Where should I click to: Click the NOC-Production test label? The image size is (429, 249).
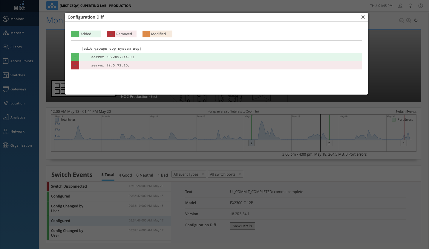(139, 97)
